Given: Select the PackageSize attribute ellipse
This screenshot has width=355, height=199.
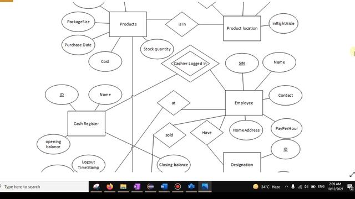Looking at the screenshot, I should 78,22.
